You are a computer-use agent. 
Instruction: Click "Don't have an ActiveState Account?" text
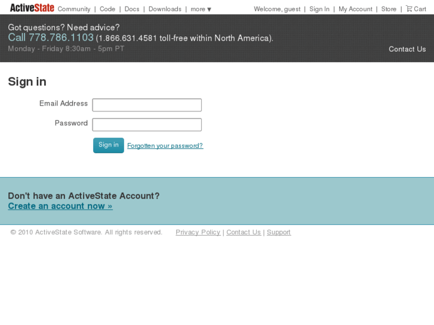84,196
